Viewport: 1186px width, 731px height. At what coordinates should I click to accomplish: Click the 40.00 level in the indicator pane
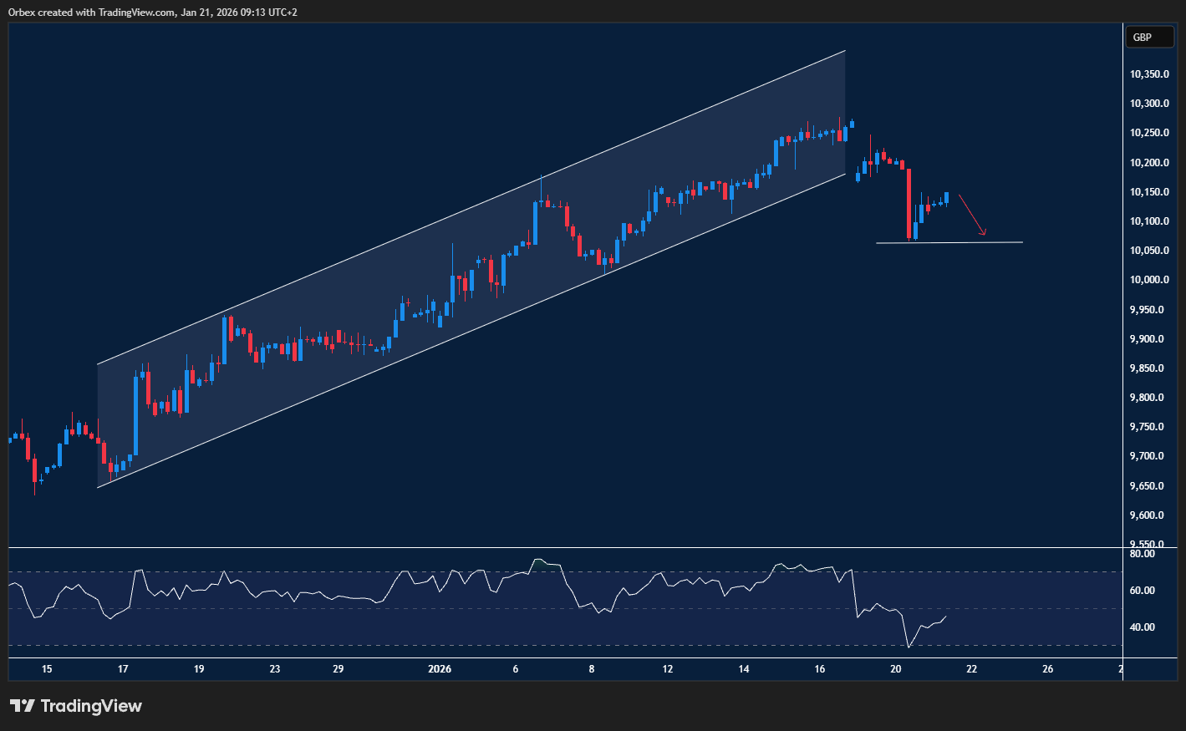1142,627
